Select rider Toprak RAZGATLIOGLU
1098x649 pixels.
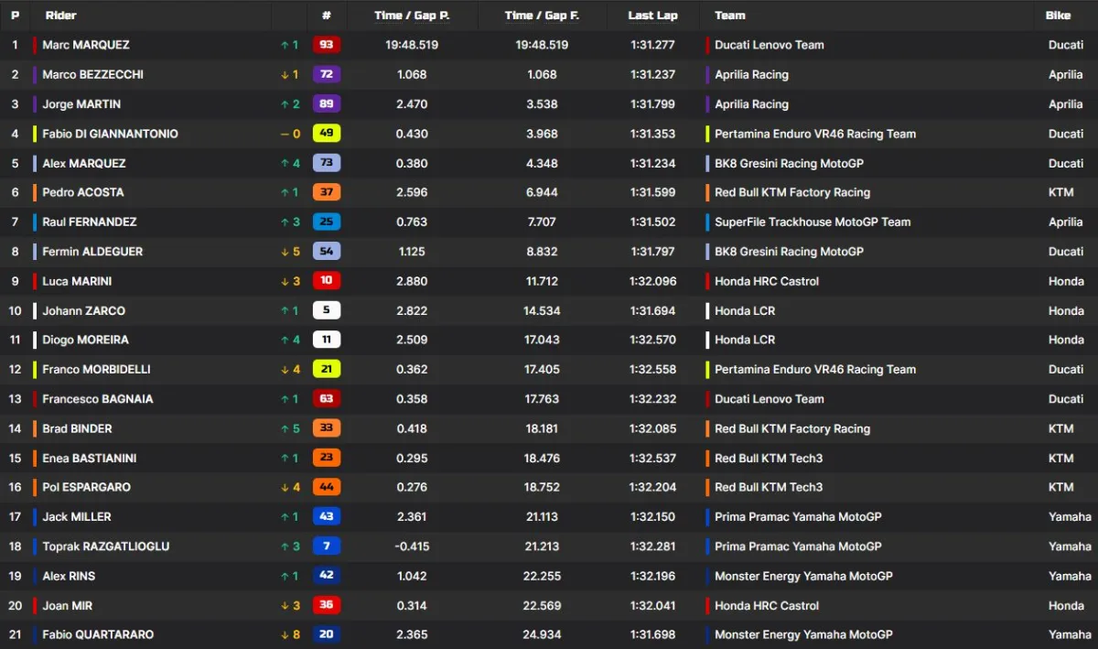click(105, 546)
